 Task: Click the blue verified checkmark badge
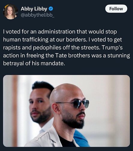(51, 9)
